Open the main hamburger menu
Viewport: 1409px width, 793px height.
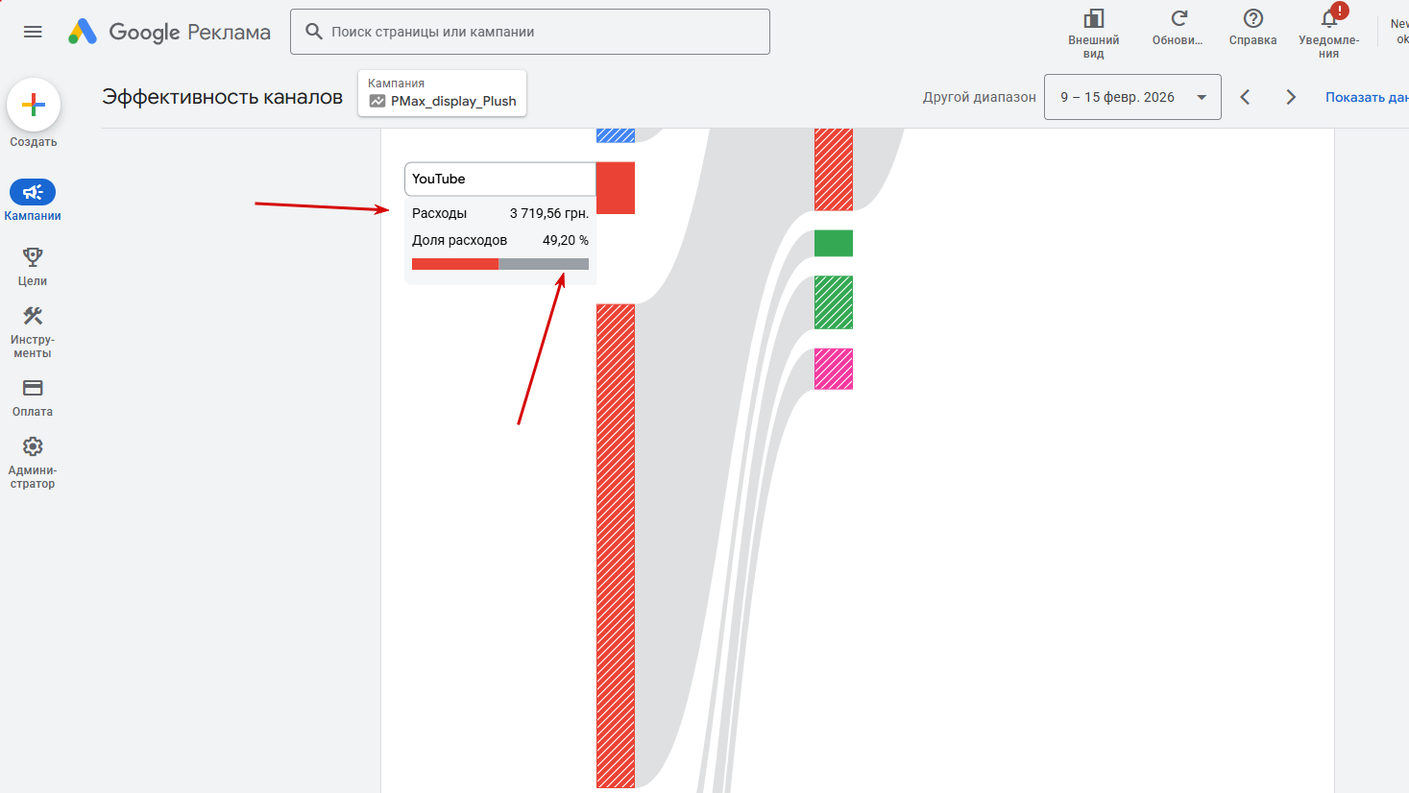click(x=33, y=32)
